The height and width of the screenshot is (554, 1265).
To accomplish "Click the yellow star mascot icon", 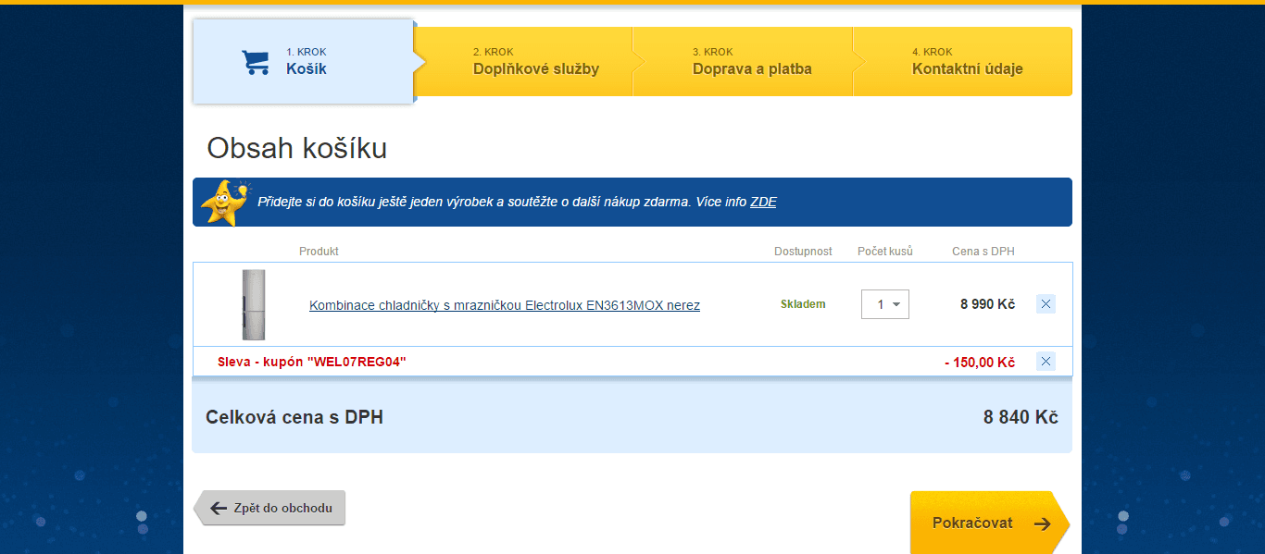I will (x=224, y=202).
